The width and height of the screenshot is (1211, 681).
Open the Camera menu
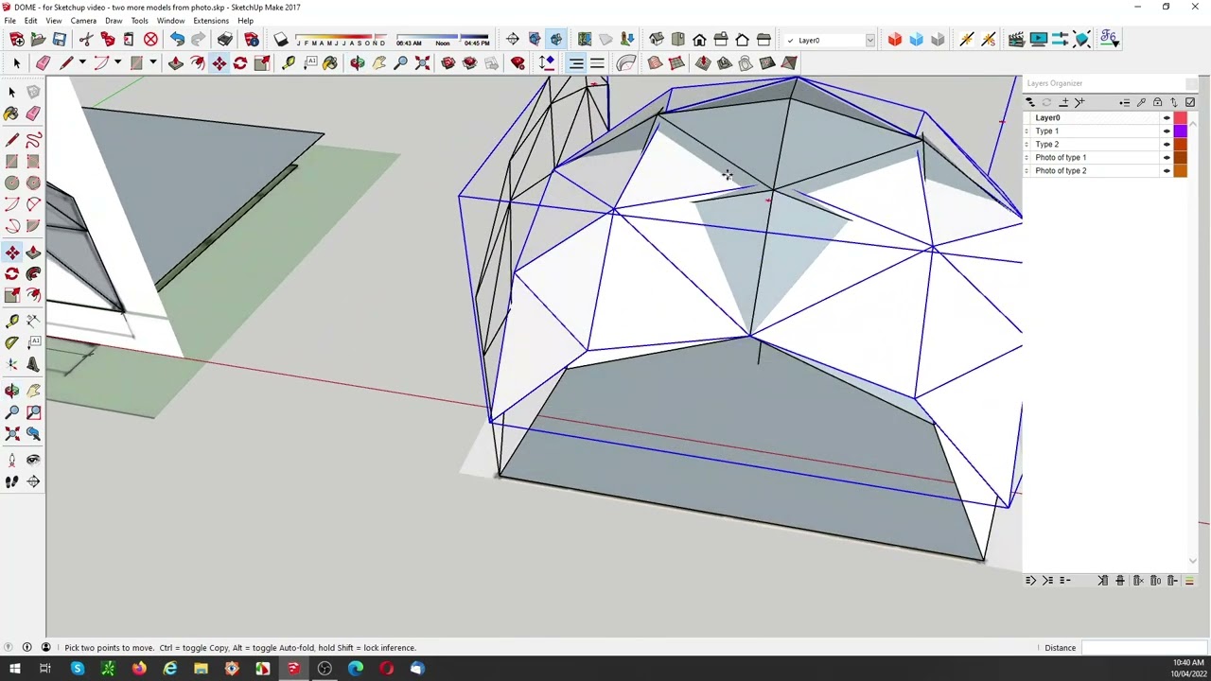click(x=83, y=21)
